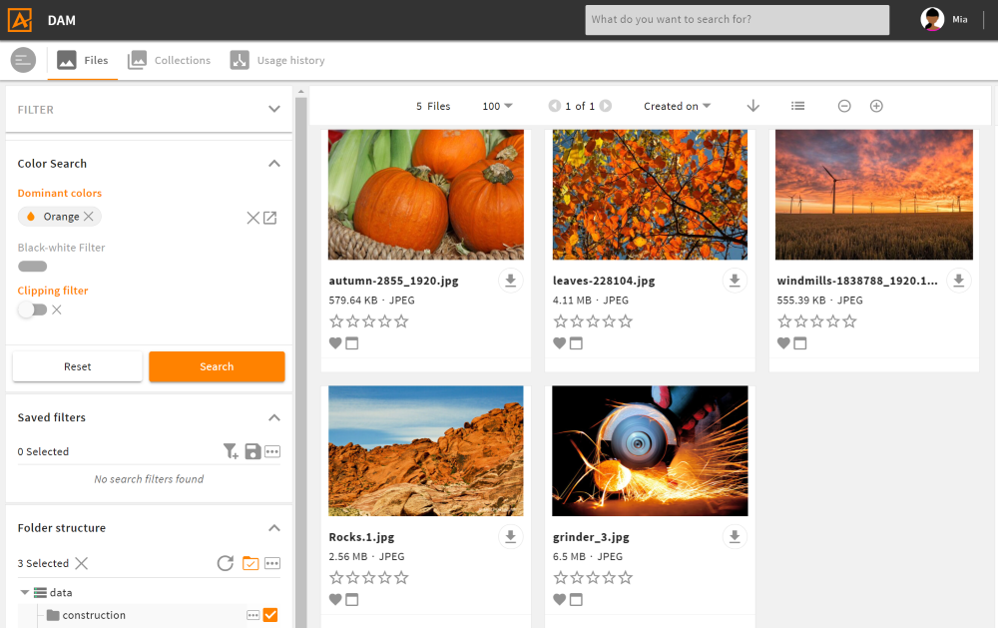This screenshot has height=628, width=998.
Task: Decrease thumbnail size with the minus icon
Action: pos(844,106)
